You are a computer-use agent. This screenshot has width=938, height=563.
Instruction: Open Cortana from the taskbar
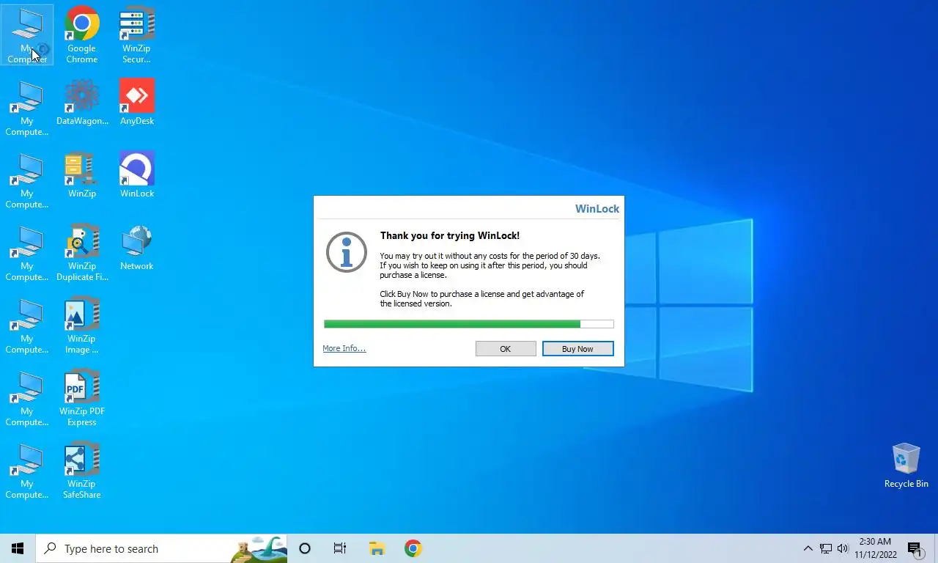coord(305,548)
